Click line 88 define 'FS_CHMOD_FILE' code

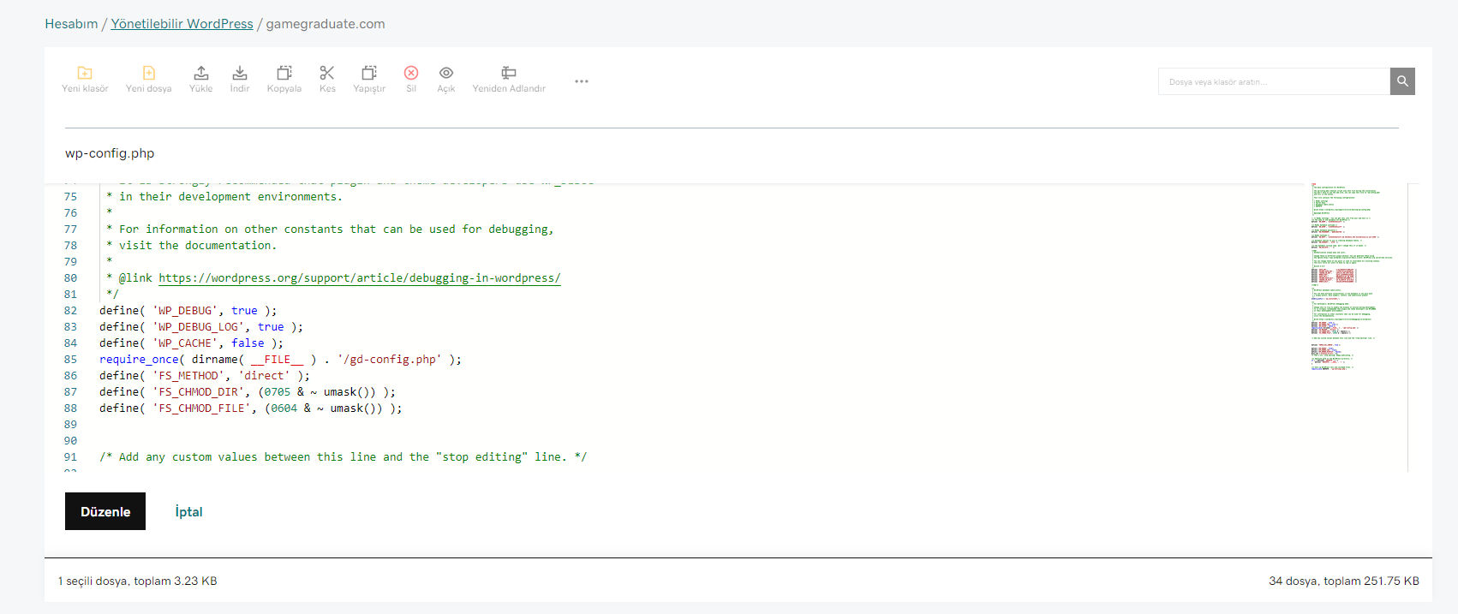pos(251,408)
